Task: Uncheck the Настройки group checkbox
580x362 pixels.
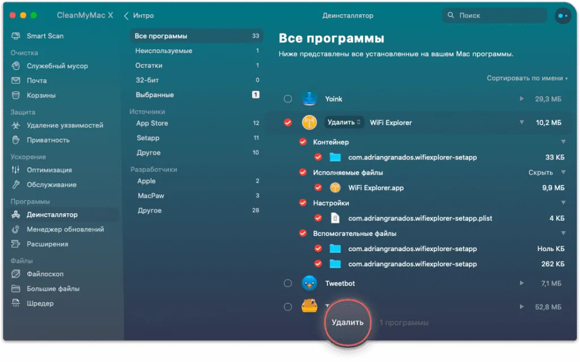Action: [303, 203]
